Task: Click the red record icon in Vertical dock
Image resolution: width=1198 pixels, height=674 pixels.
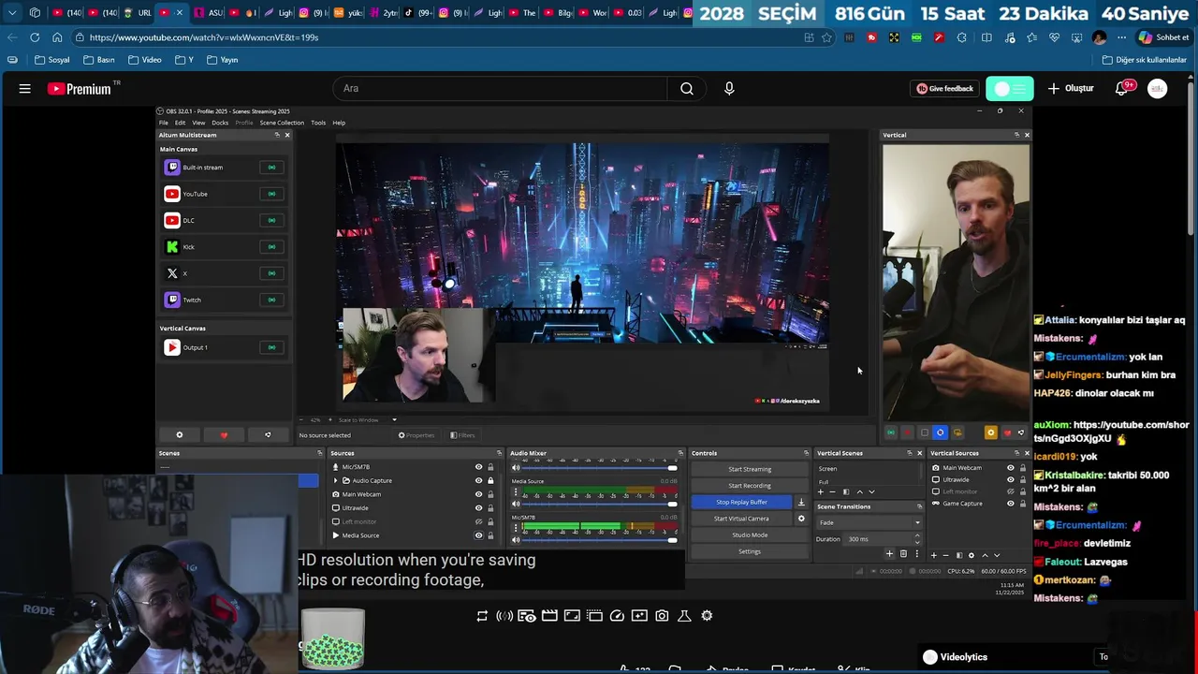Action: click(907, 432)
